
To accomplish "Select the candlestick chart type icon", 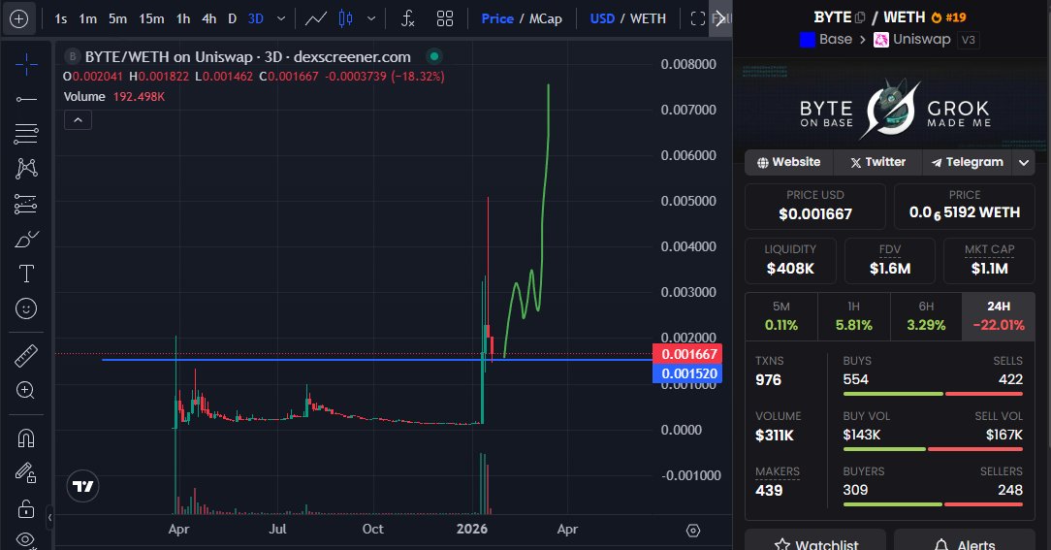I will pos(346,18).
